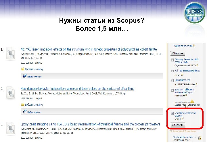The width and height of the screenshot is (207, 155).
Task: Open New damage behavior induced article
Action: (x=77, y=89)
